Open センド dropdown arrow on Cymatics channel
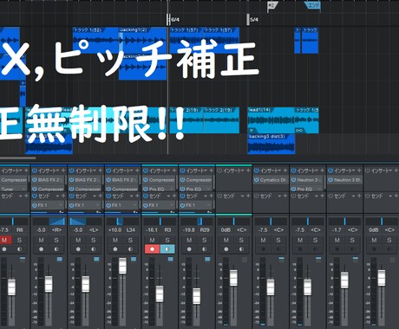399x329 pixels. [279, 197]
